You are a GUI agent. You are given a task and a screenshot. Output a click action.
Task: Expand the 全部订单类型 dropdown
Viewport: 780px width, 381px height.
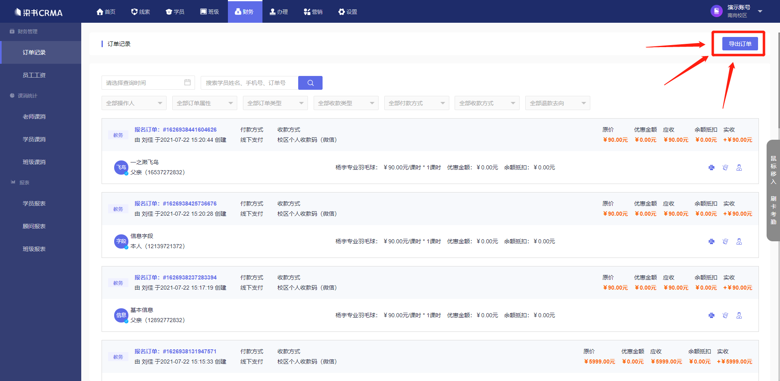[x=275, y=103]
